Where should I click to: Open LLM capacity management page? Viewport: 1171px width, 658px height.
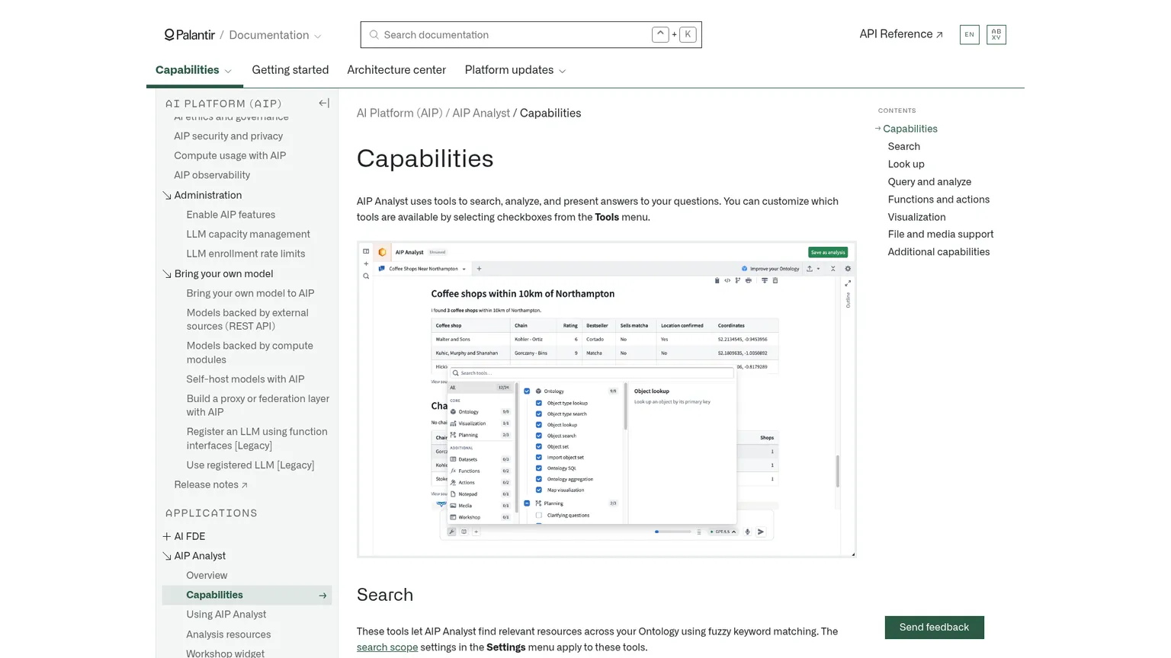[x=248, y=235]
